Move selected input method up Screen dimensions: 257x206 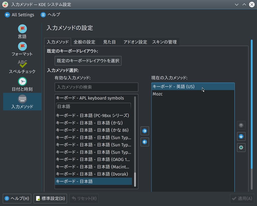coord(241,125)
